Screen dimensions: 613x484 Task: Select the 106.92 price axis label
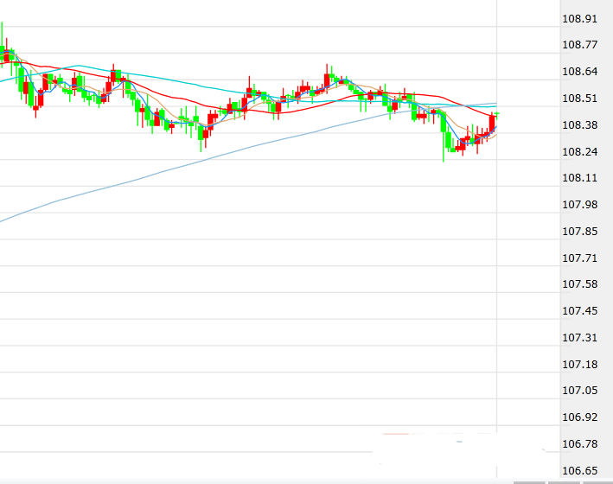coord(580,417)
